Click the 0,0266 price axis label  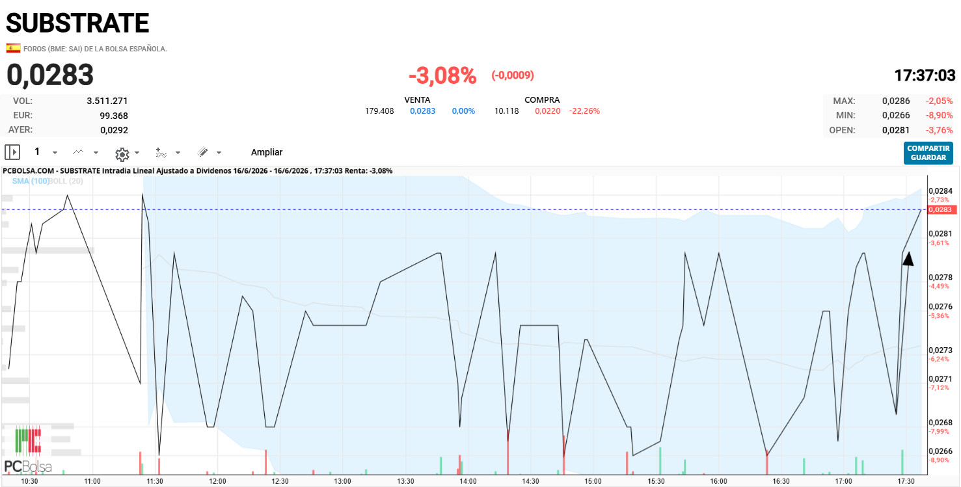(941, 451)
